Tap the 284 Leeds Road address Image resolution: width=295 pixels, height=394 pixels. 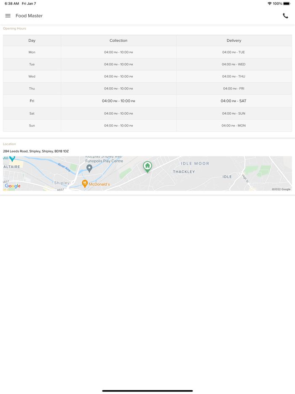36,151
